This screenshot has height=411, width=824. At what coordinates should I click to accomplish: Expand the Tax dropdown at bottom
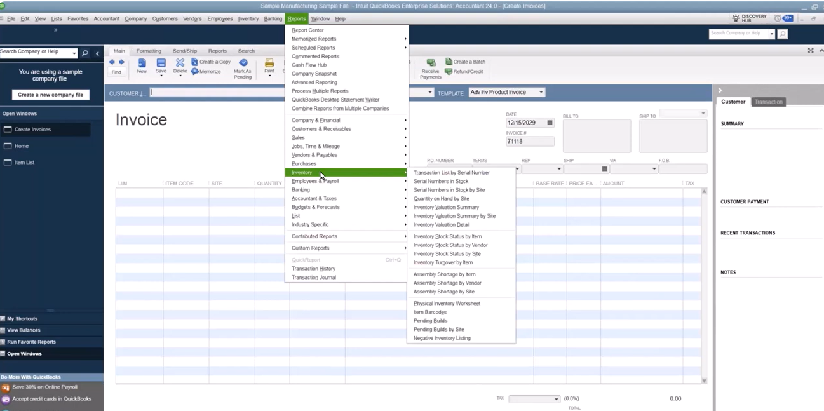click(556, 399)
